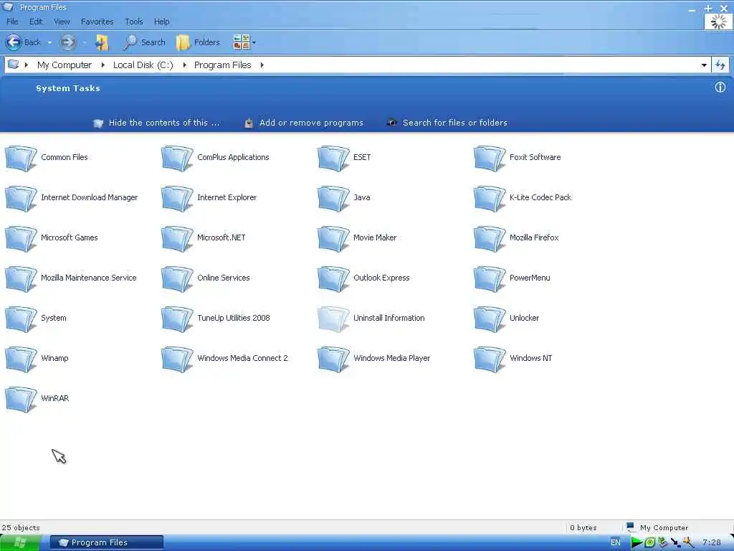
Task: Select the Foxit Software folder icon
Action: coord(490,158)
